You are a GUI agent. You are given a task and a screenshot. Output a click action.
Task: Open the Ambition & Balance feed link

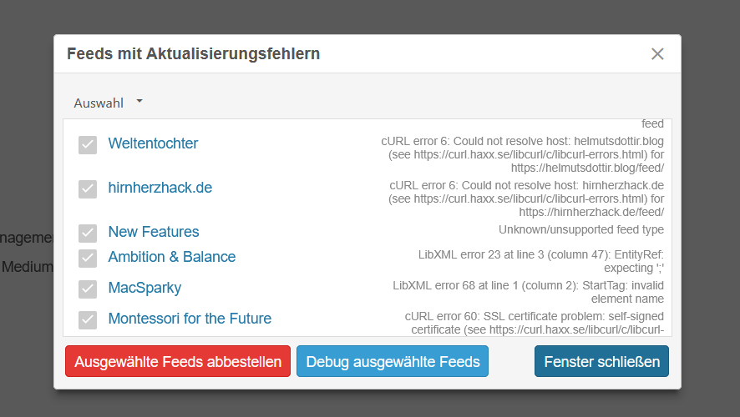tap(172, 257)
